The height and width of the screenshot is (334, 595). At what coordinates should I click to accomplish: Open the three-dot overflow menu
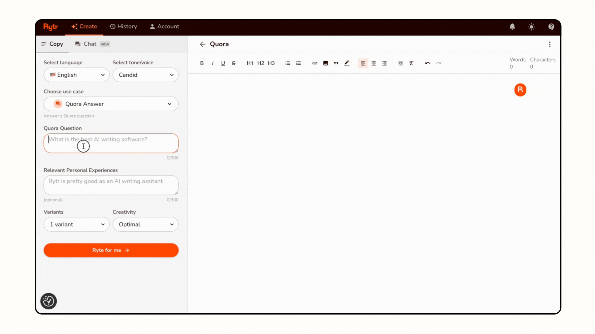(550, 44)
